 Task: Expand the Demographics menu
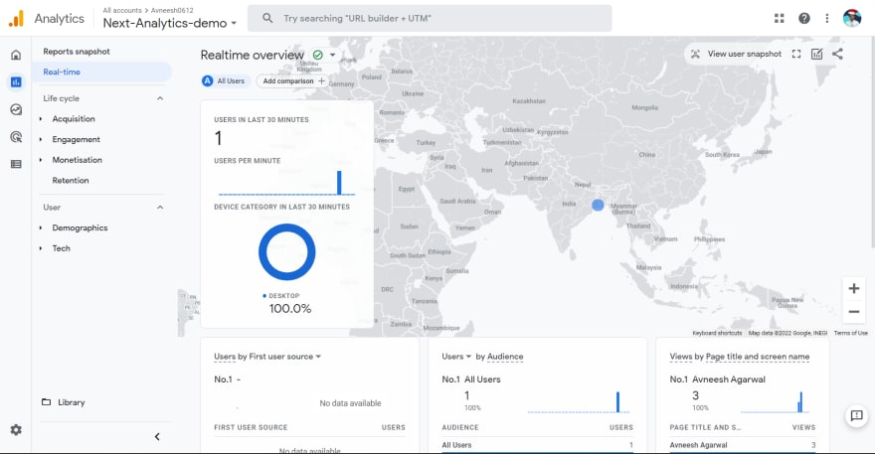click(x=80, y=228)
